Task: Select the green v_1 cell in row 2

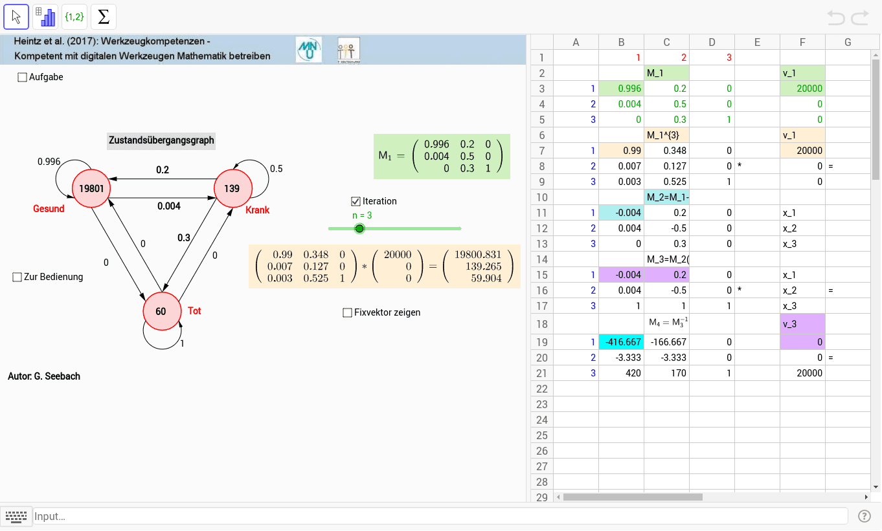Action: click(802, 73)
